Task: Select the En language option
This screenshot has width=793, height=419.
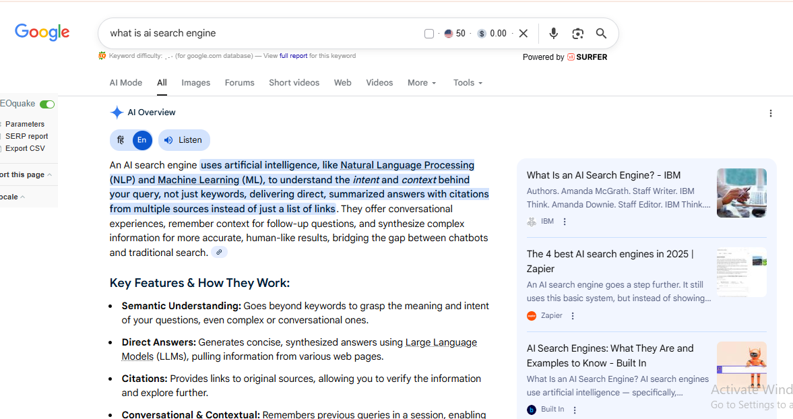Action: (x=142, y=140)
